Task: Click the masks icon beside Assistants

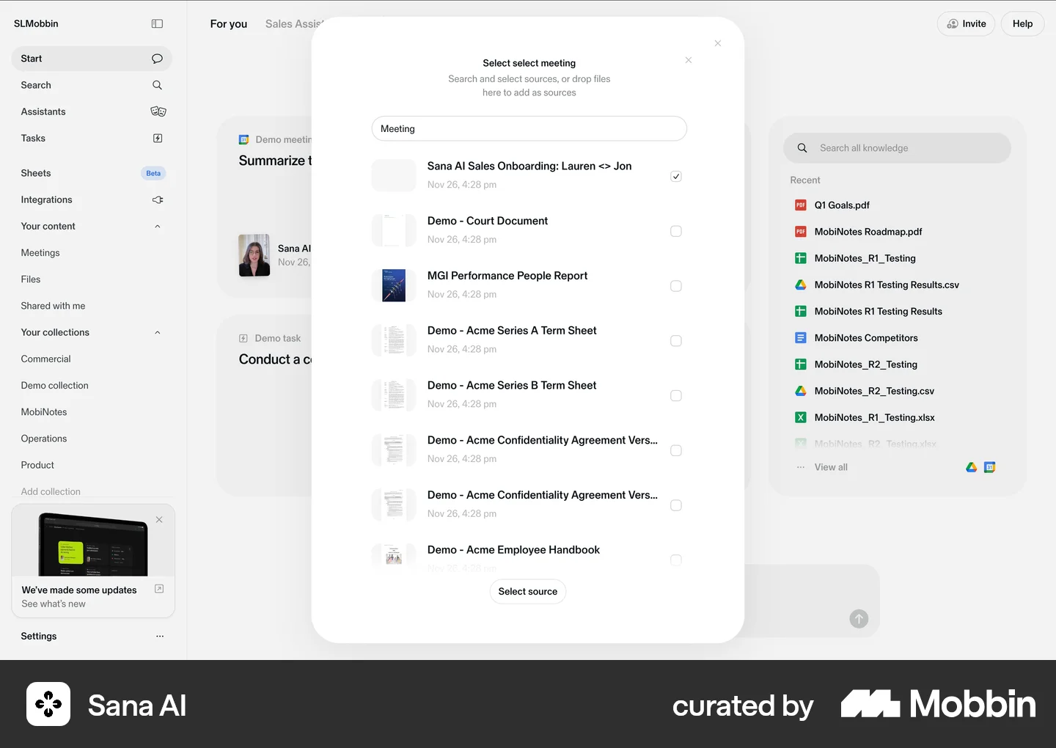Action: point(158,111)
